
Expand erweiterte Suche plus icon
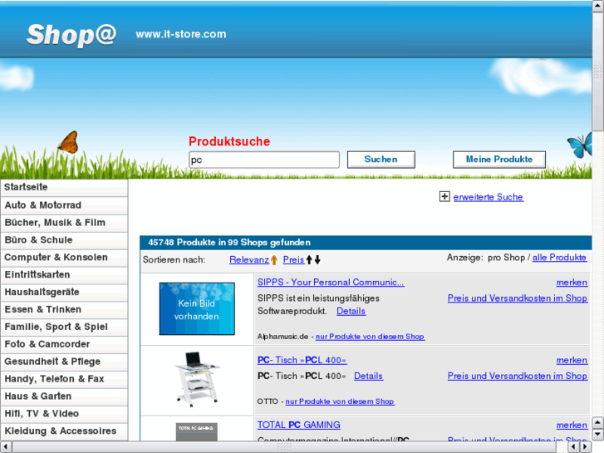tap(444, 197)
